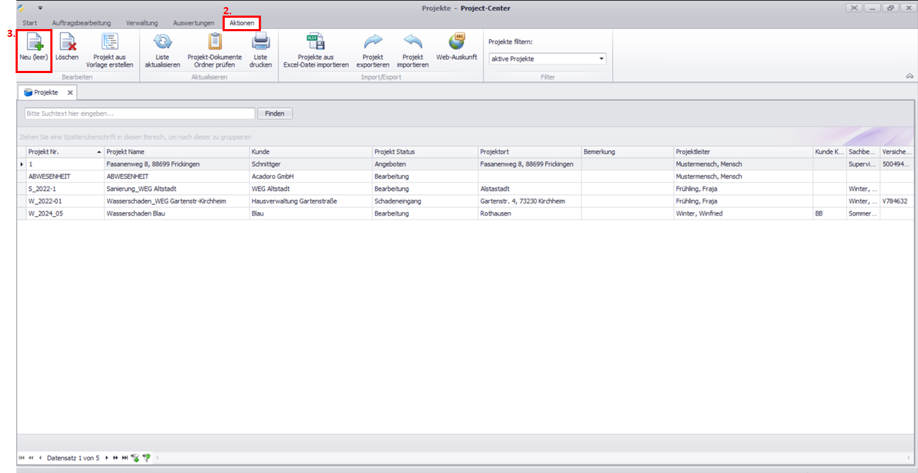This screenshot has height=473, width=918.
Task: Switch to the Auftragsbearbeitung ribbon tab
Action: tap(82, 23)
